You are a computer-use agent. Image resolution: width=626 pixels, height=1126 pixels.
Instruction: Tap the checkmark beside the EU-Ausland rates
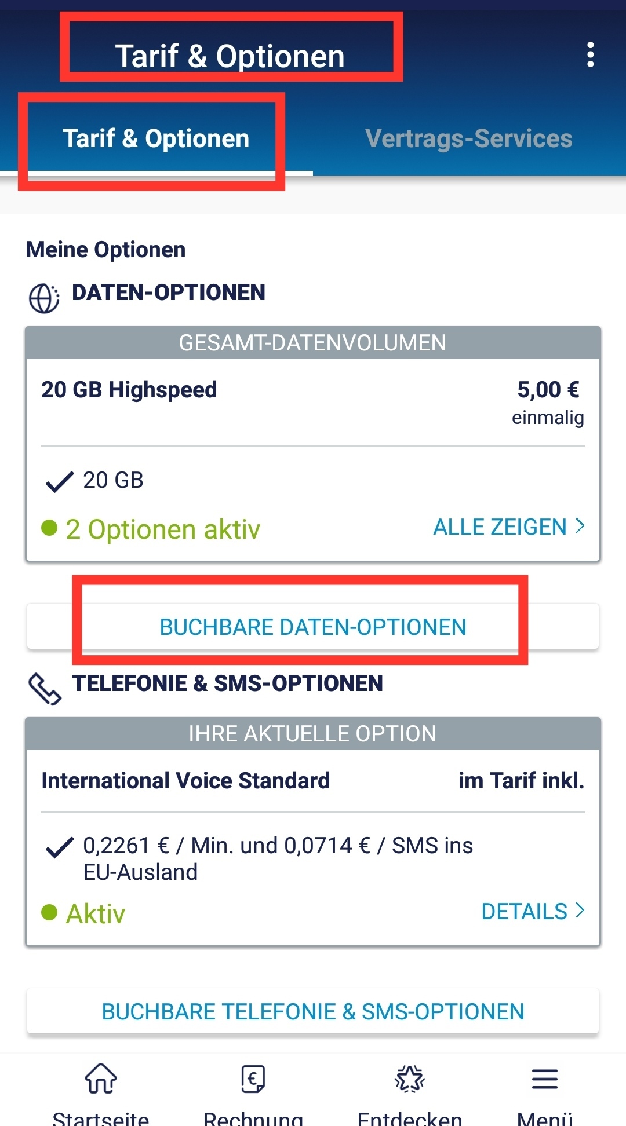click(59, 847)
